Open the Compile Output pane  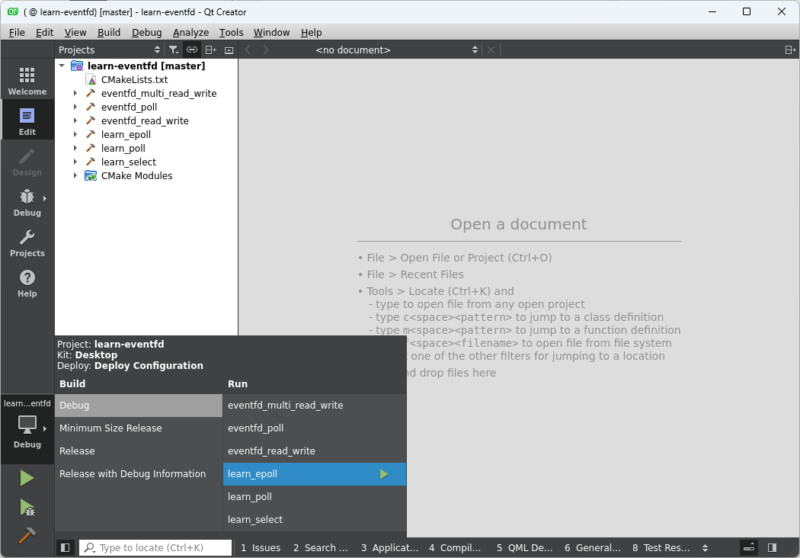click(x=455, y=548)
